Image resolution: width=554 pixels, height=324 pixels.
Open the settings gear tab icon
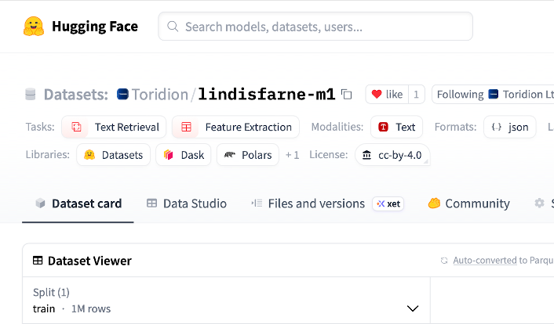(539, 203)
